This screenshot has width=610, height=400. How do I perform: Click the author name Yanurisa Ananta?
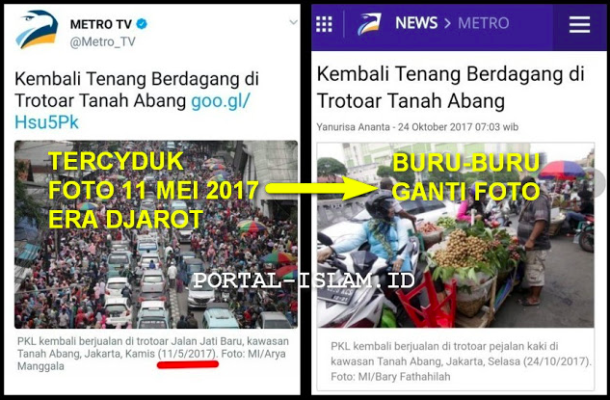(353, 127)
